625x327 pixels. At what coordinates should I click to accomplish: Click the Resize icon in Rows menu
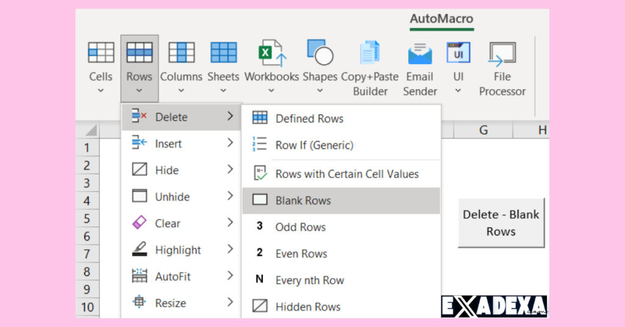point(139,302)
